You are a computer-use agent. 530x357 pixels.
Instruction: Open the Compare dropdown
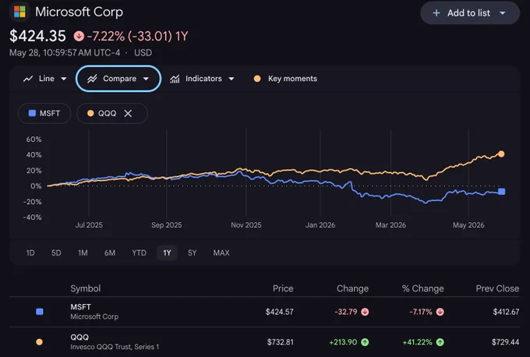pyautogui.click(x=118, y=79)
